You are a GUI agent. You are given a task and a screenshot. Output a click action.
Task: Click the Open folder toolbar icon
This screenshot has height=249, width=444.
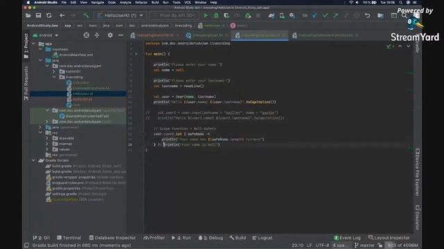click(28, 15)
